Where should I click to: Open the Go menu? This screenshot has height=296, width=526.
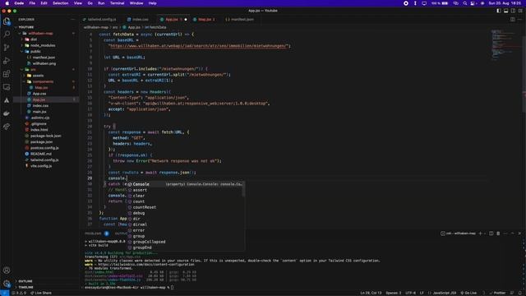point(90,3)
